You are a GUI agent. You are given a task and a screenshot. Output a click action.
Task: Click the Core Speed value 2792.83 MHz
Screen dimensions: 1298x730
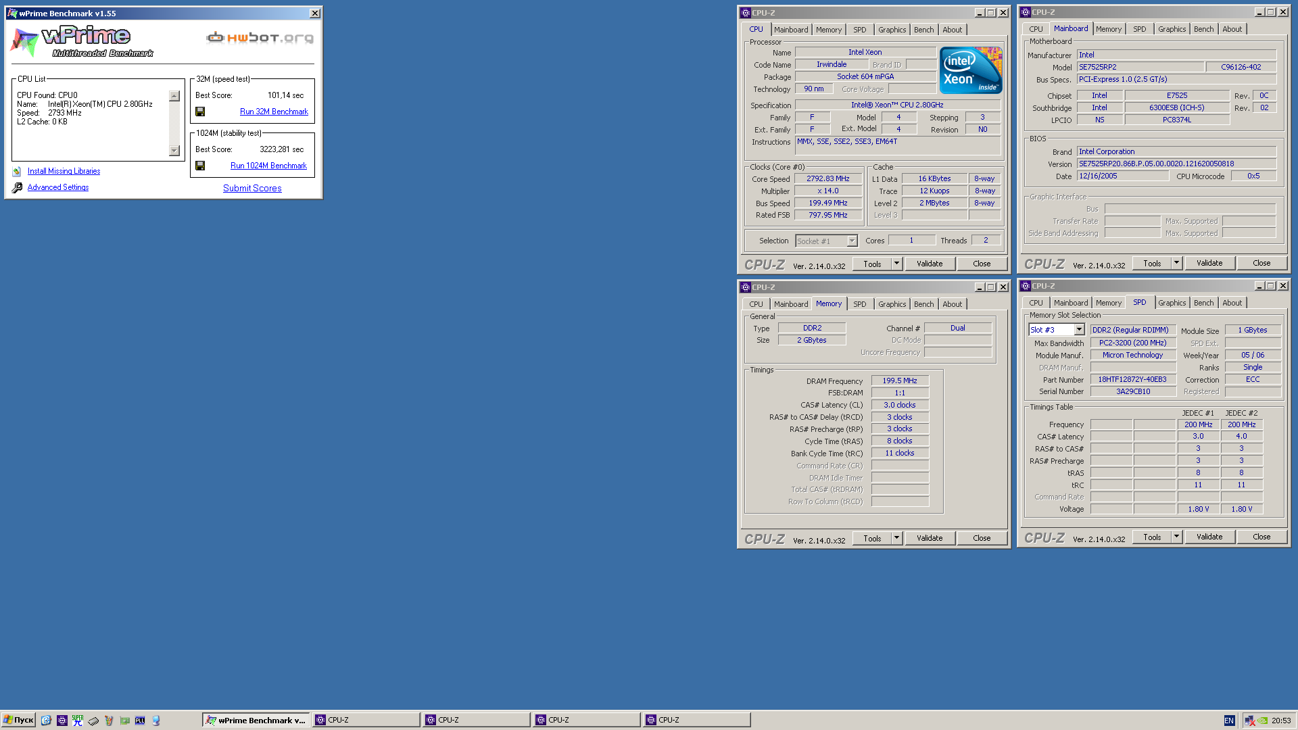pos(828,179)
